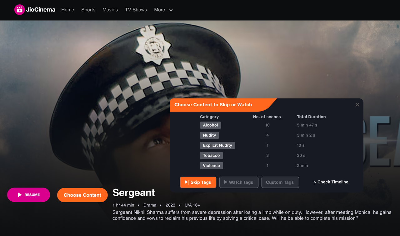
Task: Click the Watch tags button
Action: pyautogui.click(x=239, y=182)
